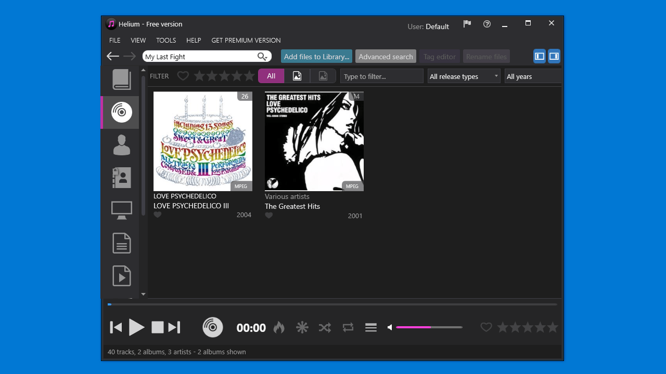
Task: Click the Default user name
Action: (x=437, y=26)
